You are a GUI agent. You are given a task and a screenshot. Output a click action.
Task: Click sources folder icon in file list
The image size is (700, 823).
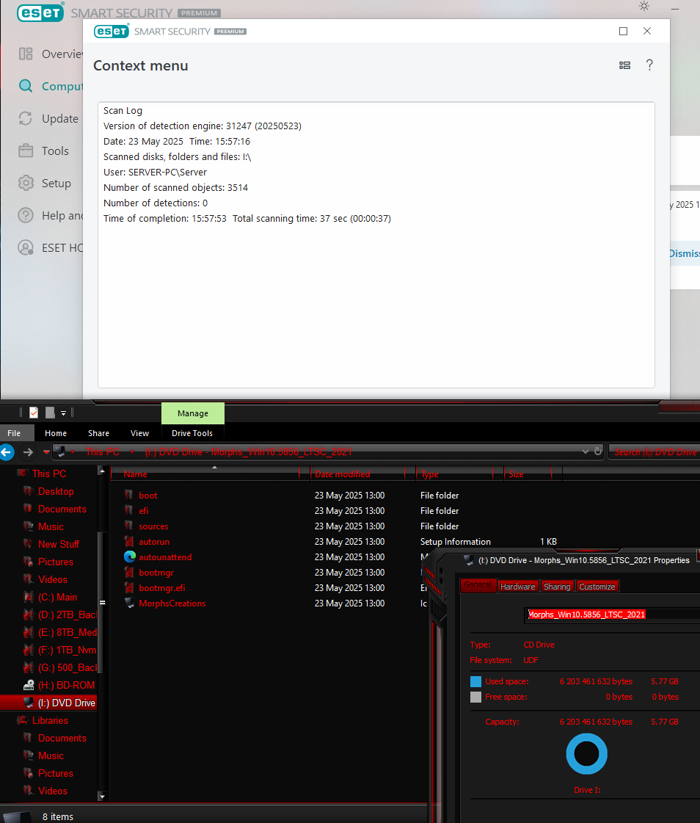click(129, 526)
